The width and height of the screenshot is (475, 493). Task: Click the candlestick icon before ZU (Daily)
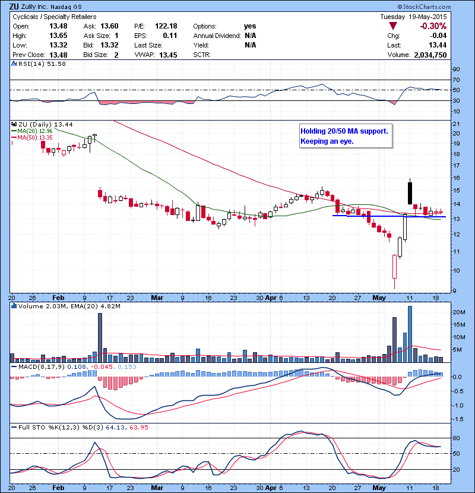pyautogui.click(x=14, y=125)
